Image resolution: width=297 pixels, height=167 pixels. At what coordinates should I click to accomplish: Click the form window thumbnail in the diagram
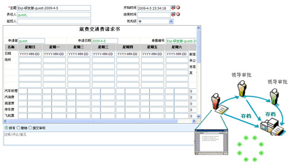click(x=212, y=142)
